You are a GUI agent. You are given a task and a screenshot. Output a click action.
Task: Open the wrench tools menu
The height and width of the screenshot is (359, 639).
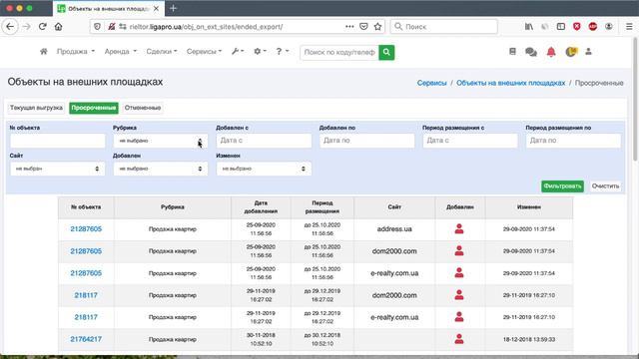[x=238, y=51]
